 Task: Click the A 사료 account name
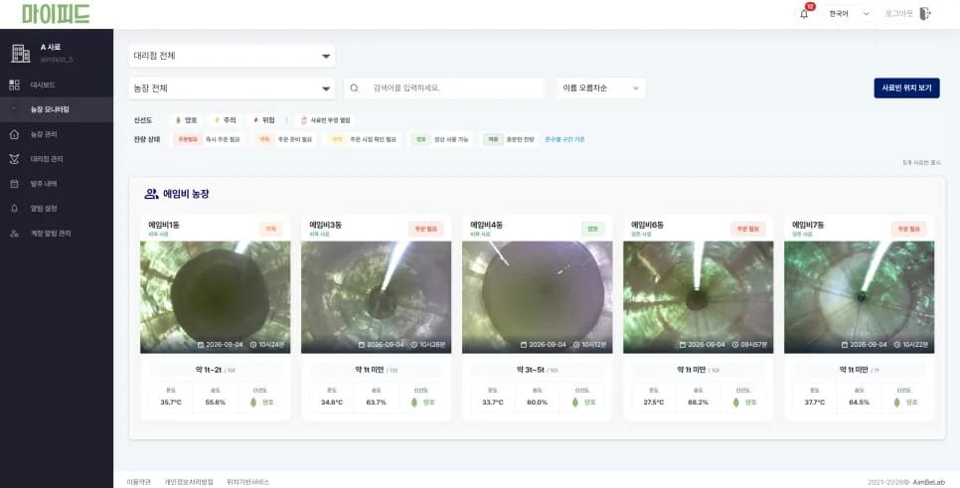point(51,47)
